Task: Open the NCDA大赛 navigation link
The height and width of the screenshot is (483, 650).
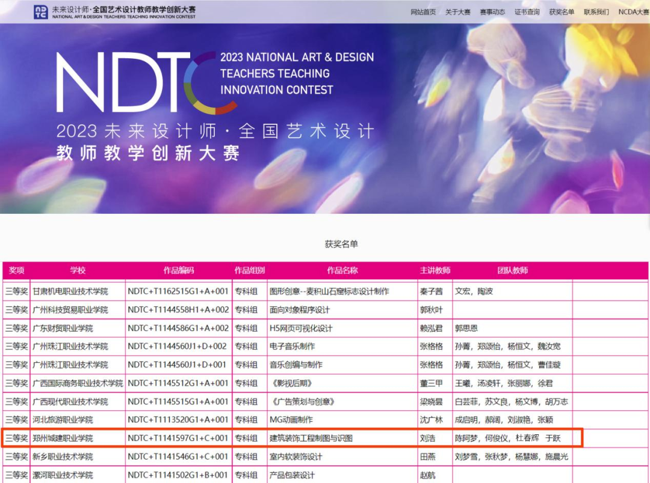Action: (633, 12)
